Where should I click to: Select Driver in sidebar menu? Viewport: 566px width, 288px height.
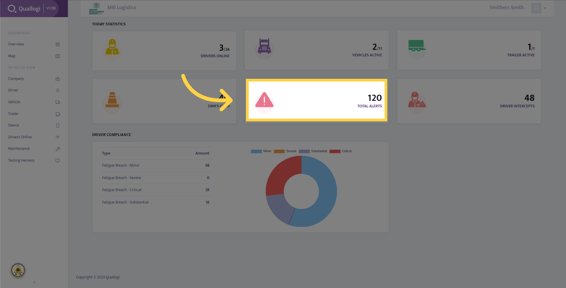point(13,90)
